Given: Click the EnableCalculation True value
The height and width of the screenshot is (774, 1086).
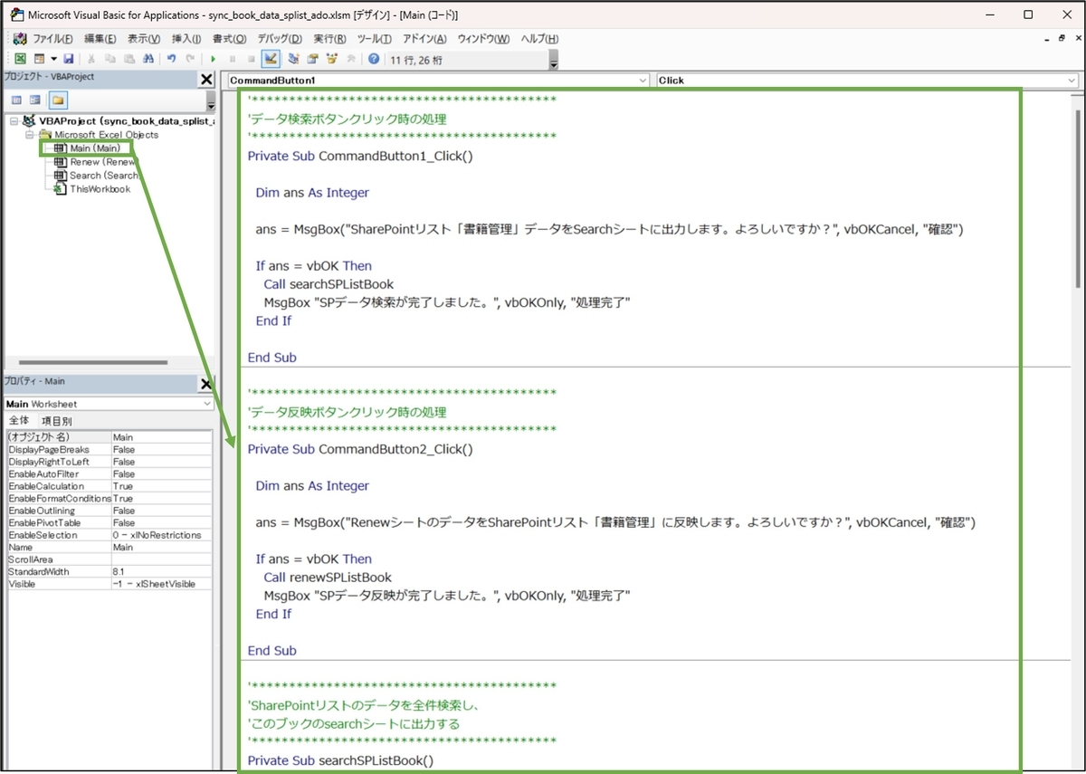Looking at the screenshot, I should [x=161, y=486].
